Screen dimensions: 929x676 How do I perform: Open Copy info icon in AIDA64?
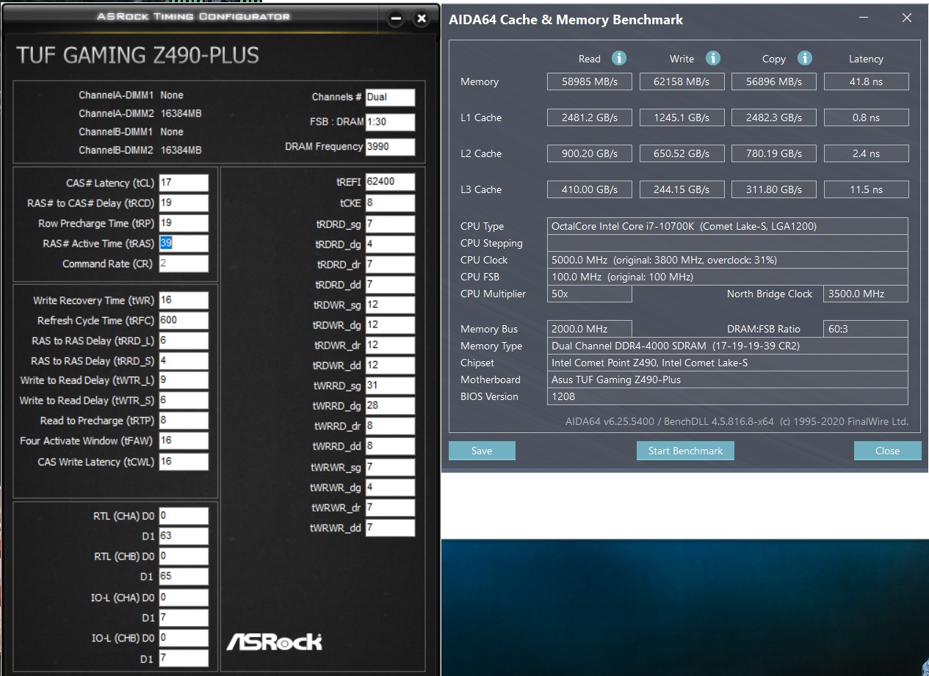(805, 58)
